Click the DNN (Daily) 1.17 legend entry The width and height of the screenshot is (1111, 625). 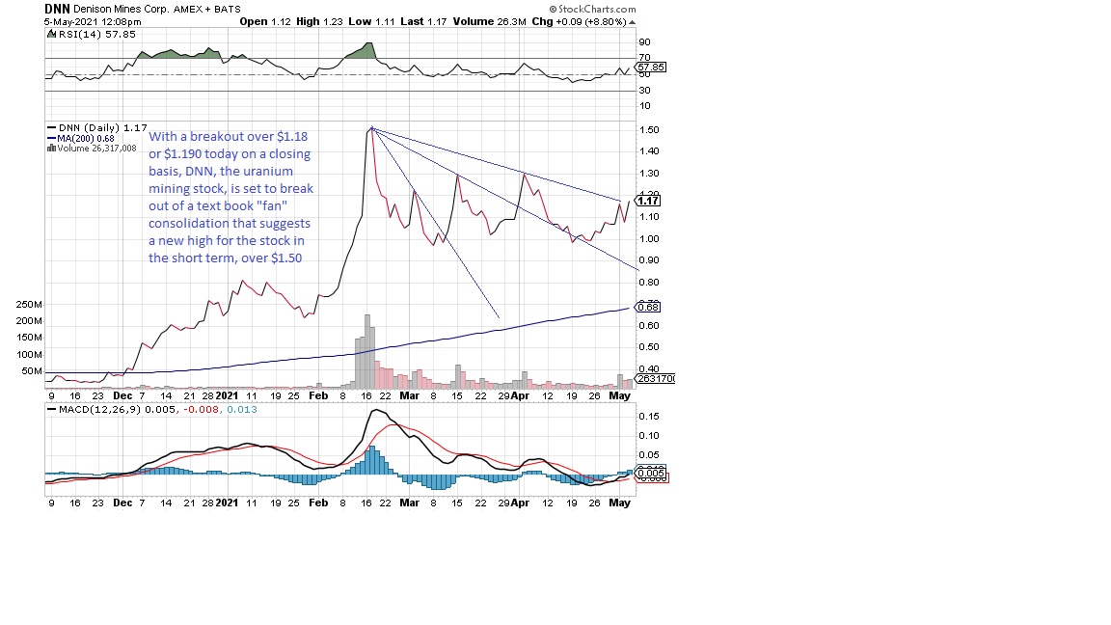103,128
